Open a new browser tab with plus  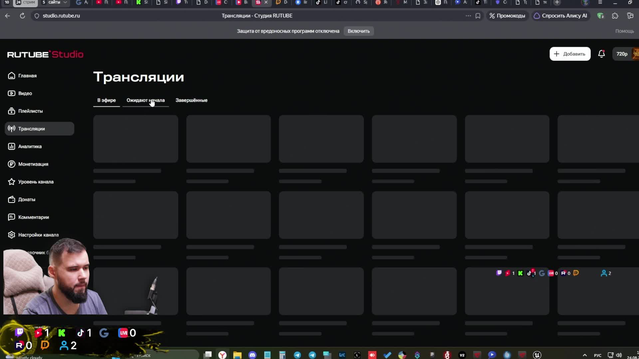pyautogui.click(x=557, y=2)
